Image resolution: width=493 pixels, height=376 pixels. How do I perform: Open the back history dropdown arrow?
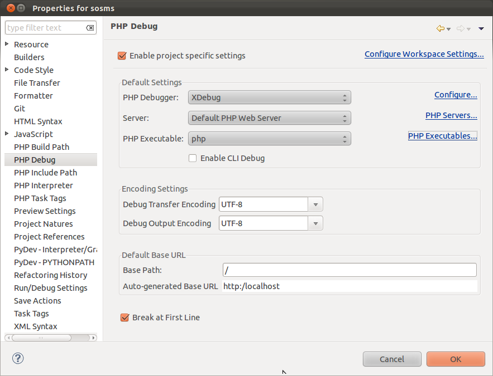coord(449,29)
